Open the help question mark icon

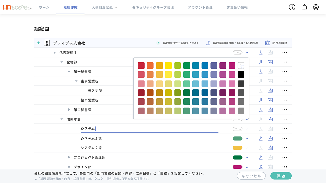292,7
